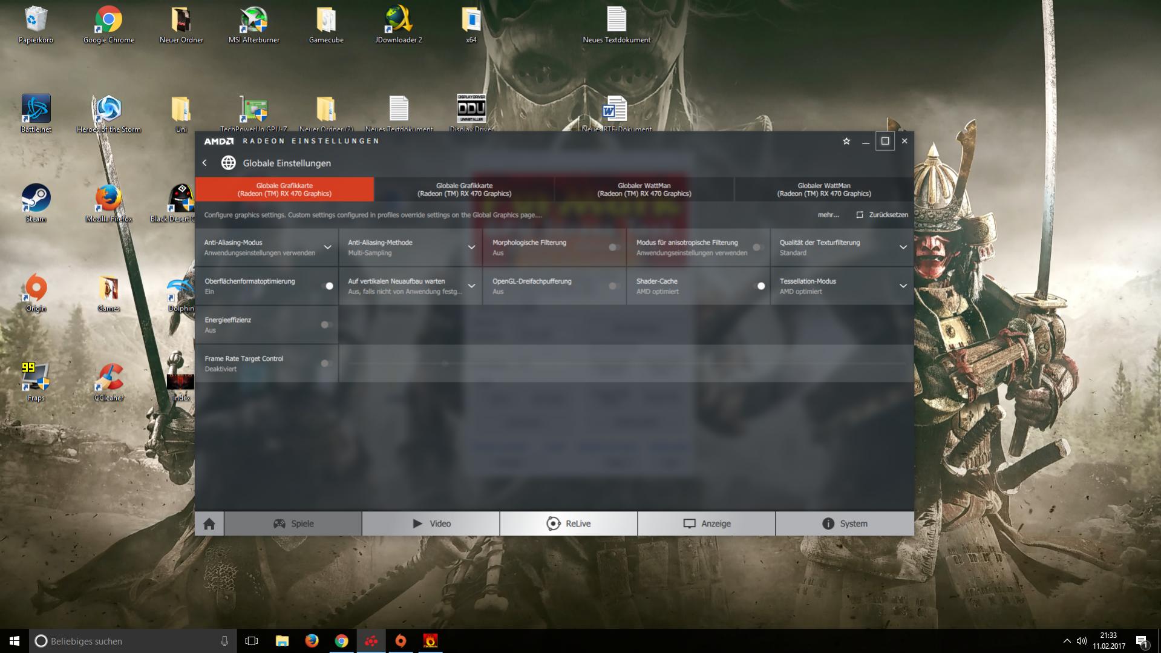Expand the Anti-Aliasing-Modus dropdown
The height and width of the screenshot is (653, 1161).
pyautogui.click(x=327, y=247)
